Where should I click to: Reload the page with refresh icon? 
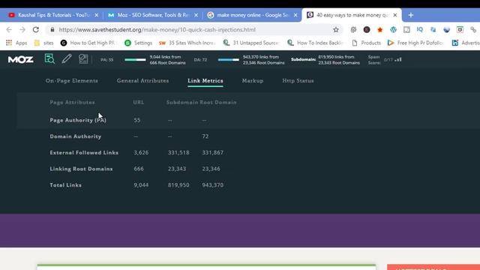[36, 30]
